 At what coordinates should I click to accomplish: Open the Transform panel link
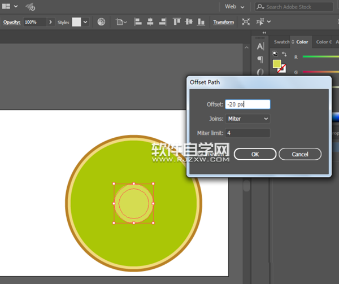click(x=223, y=22)
